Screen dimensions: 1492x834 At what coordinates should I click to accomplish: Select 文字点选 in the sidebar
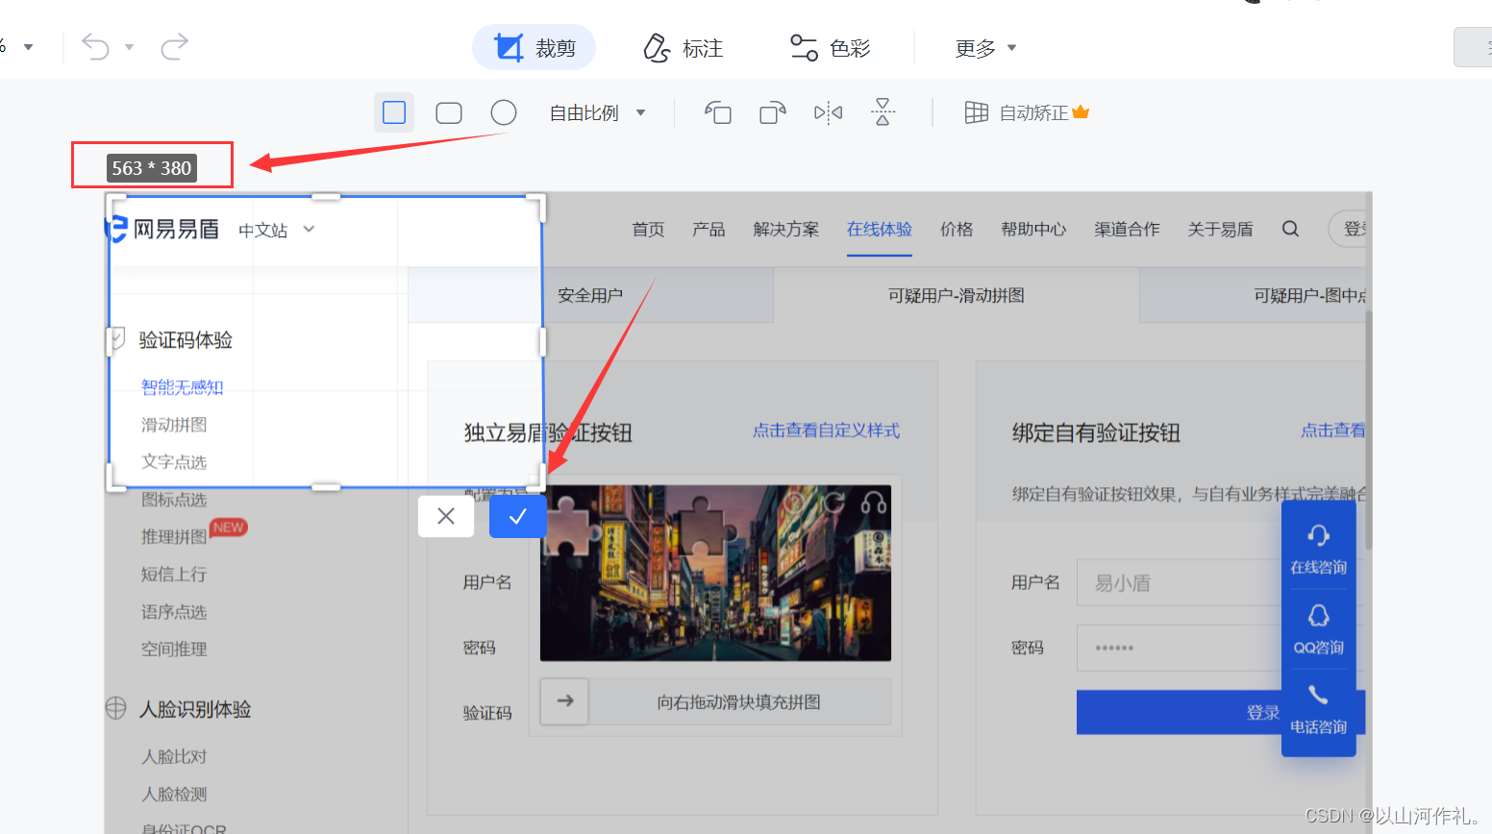pos(174,462)
